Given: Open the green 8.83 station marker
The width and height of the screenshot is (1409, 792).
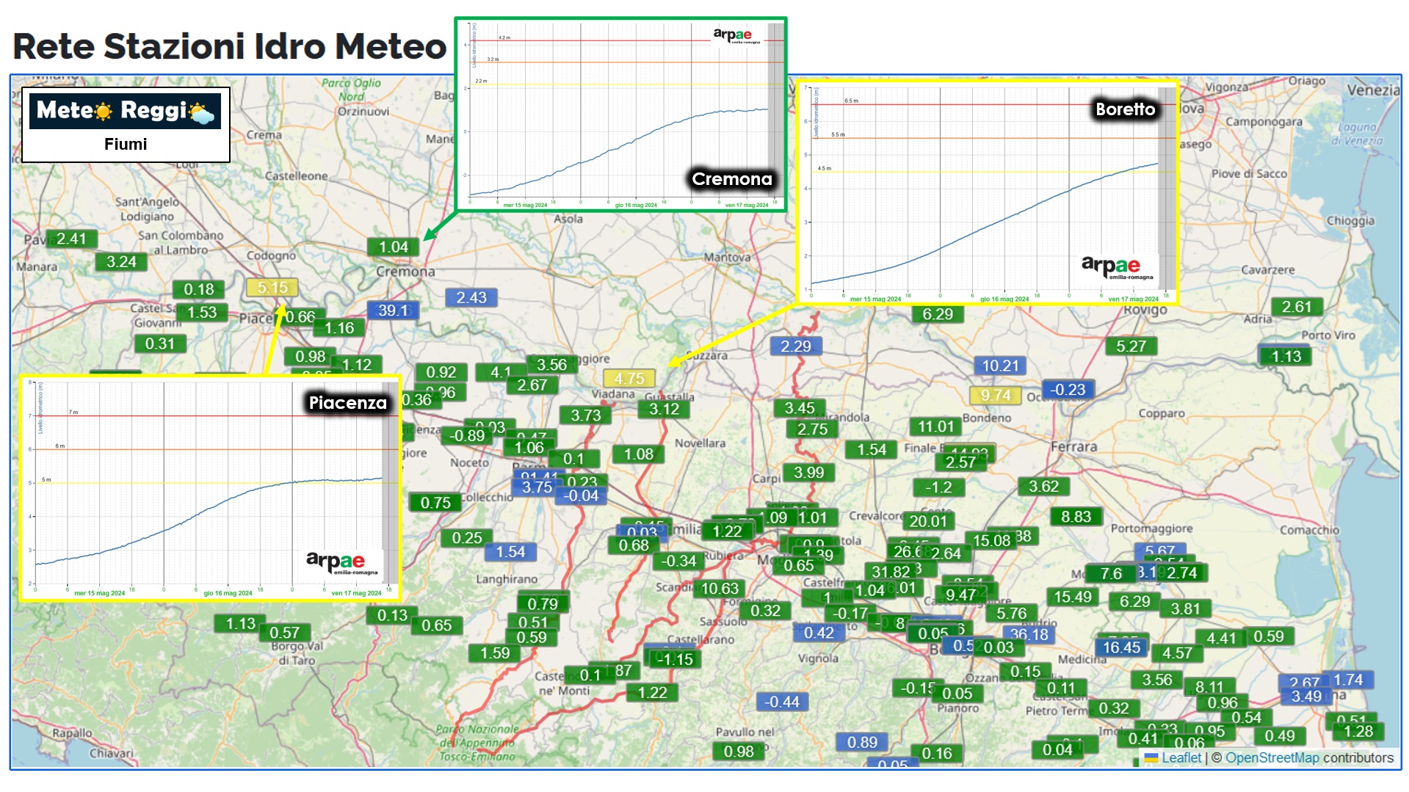Looking at the screenshot, I should [x=1076, y=517].
